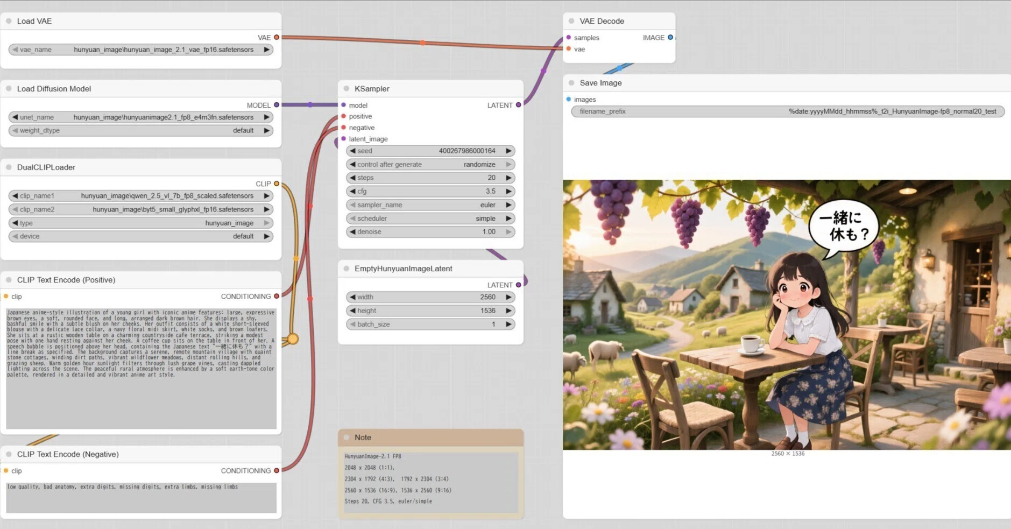
Task: Open the clip_name1 model selector
Action: tap(141, 196)
